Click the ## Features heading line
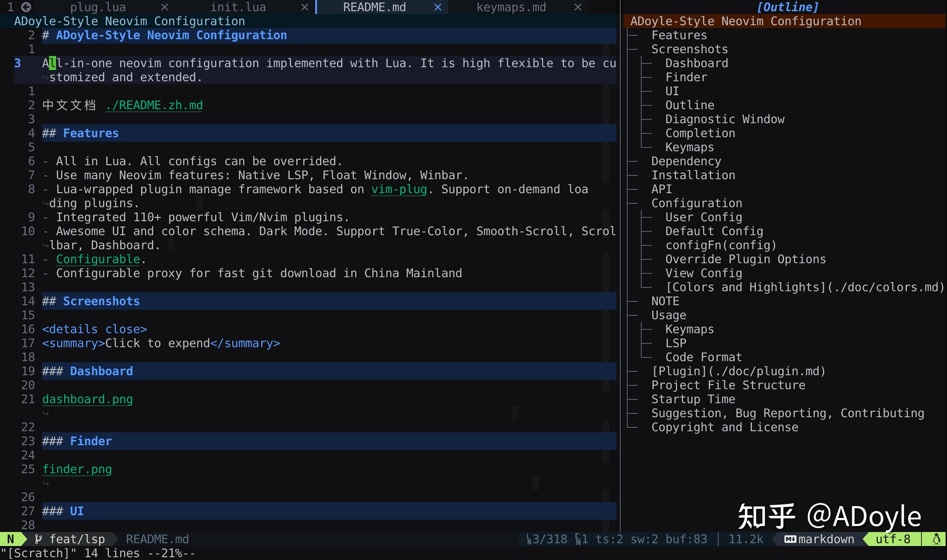Viewport: 947px width, 560px height. pos(329,133)
